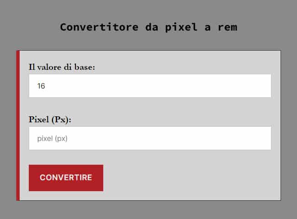The width and height of the screenshot is (297, 219).
Task: Click the word 'rem' in the title
Action: coord(227,27)
